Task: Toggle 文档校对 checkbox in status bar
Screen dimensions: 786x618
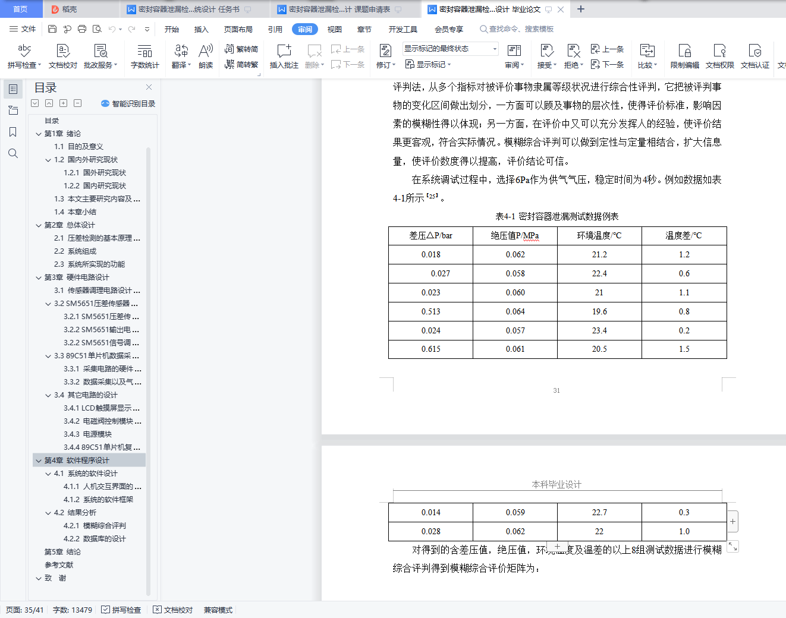Action: tap(173, 610)
